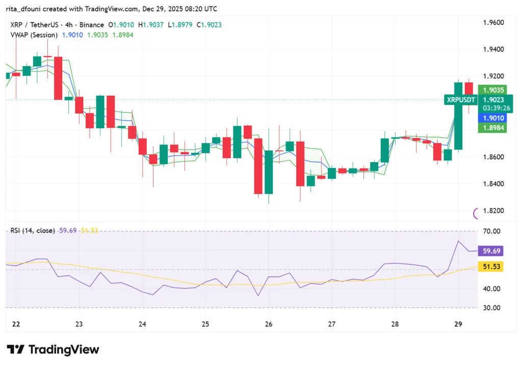Select the XRPUSDT price tag on the chart
This screenshot has height=367, width=522.
(x=460, y=100)
